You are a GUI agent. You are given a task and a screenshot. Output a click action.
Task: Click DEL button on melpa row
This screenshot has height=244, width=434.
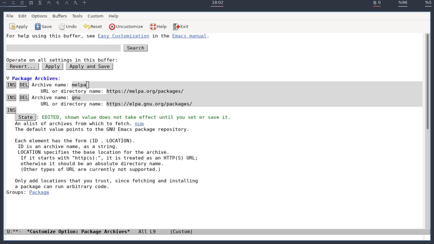click(24, 85)
